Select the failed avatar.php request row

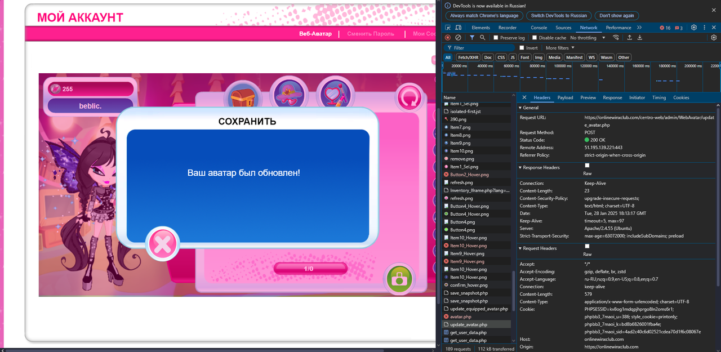click(477, 317)
